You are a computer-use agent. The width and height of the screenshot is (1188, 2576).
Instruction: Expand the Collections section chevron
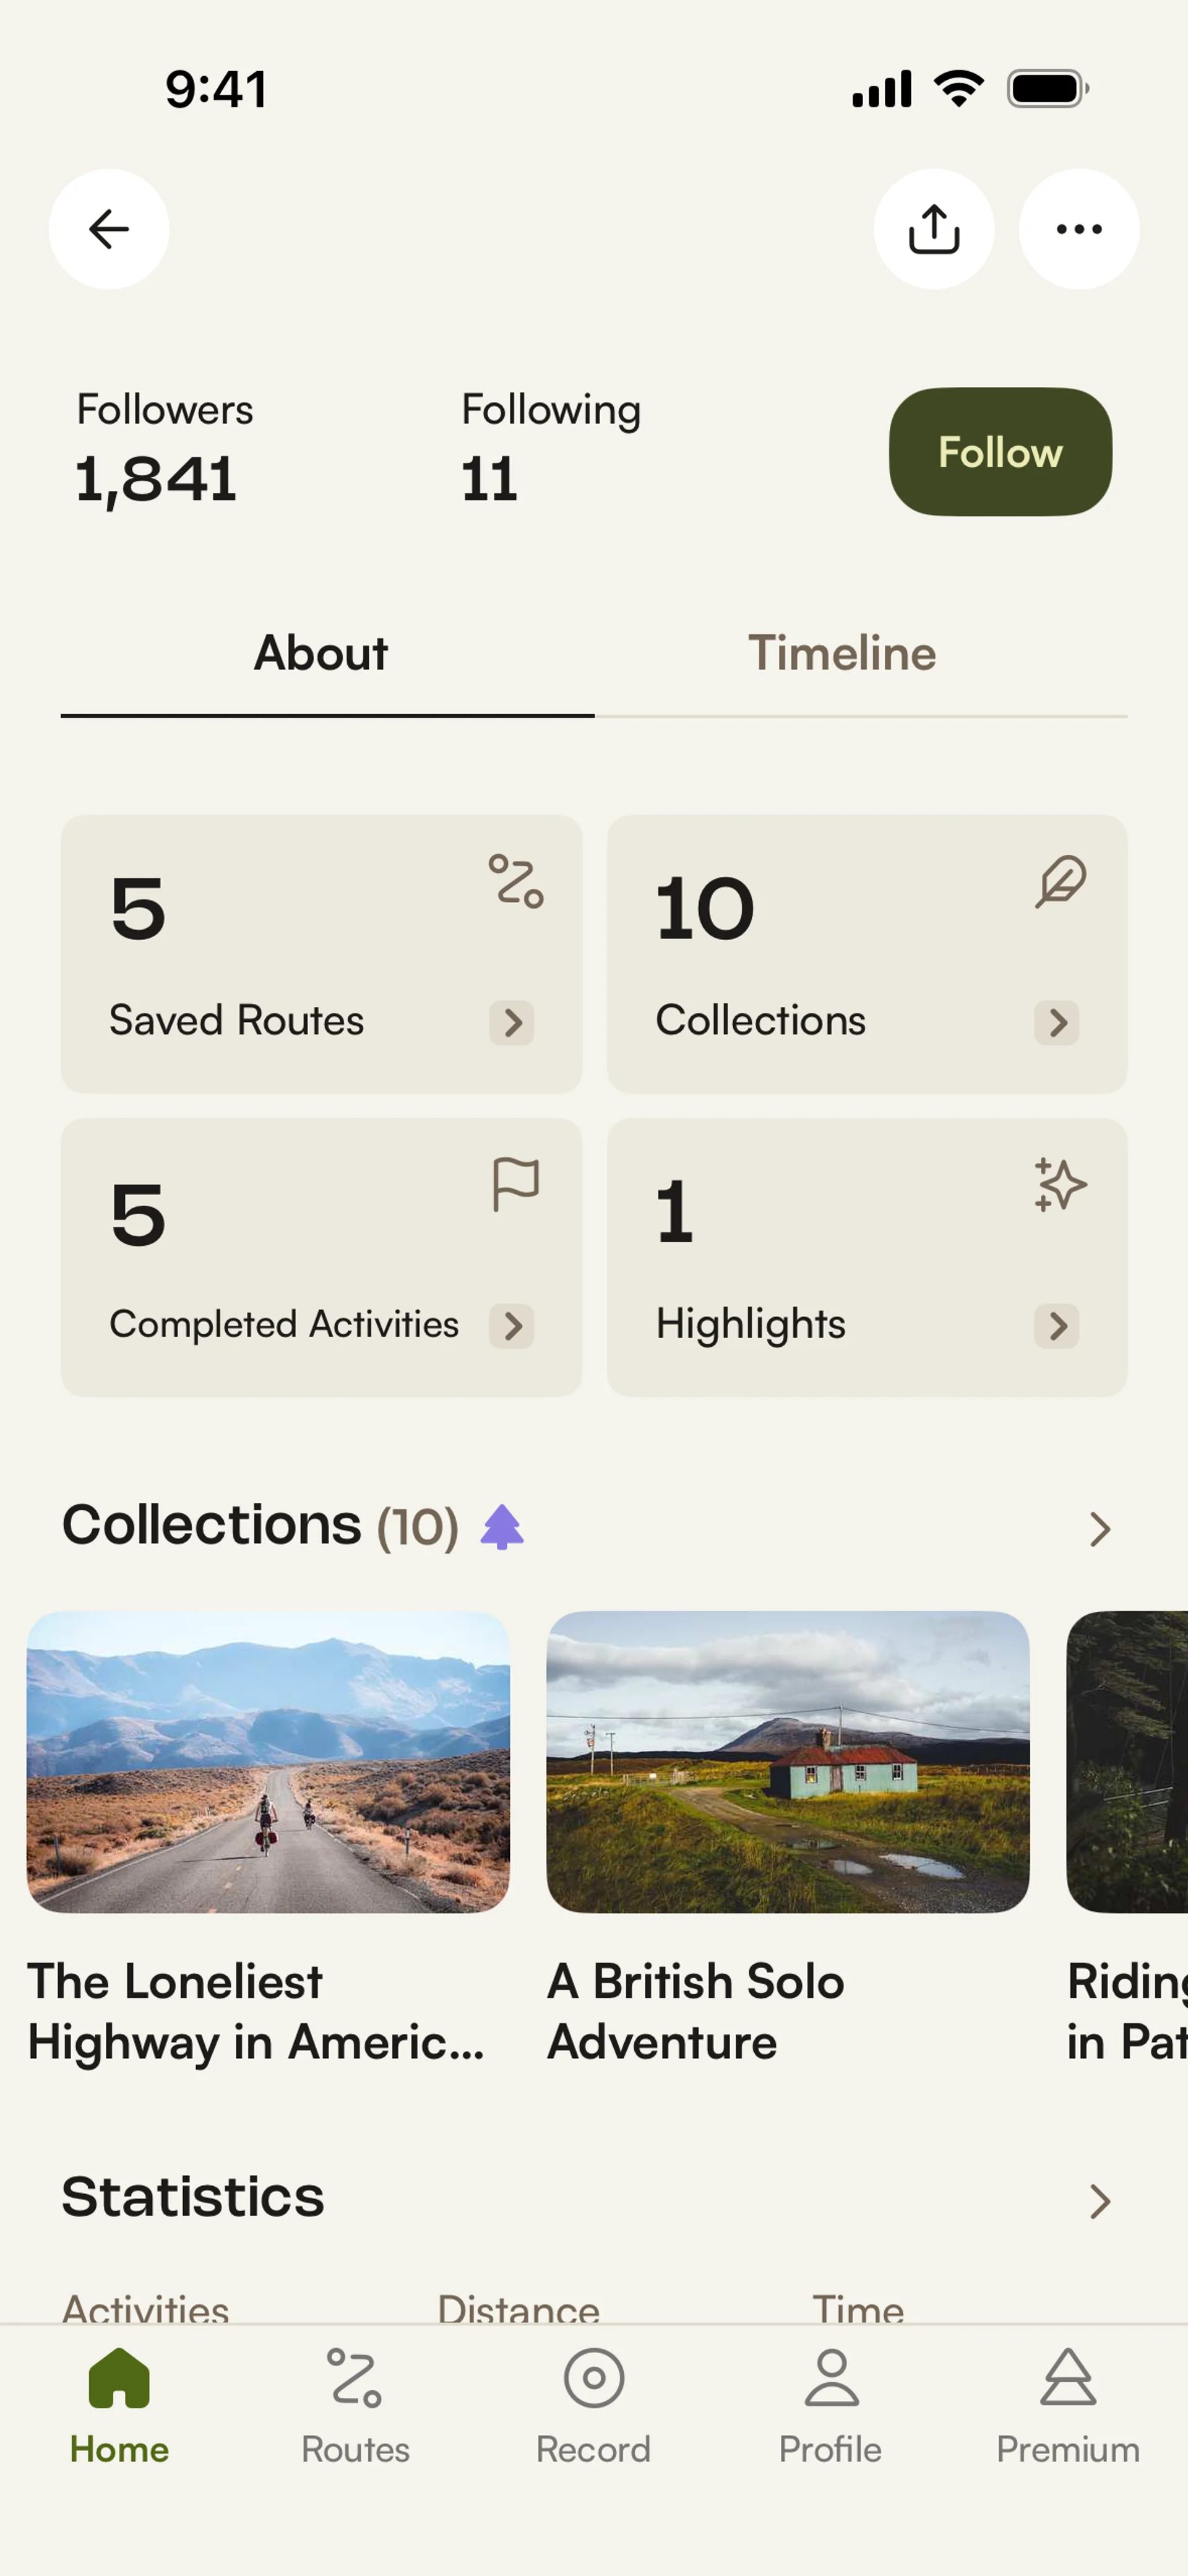point(1099,1529)
